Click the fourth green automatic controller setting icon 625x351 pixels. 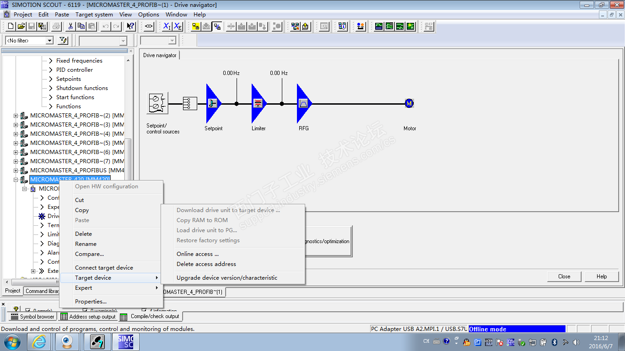coord(410,27)
